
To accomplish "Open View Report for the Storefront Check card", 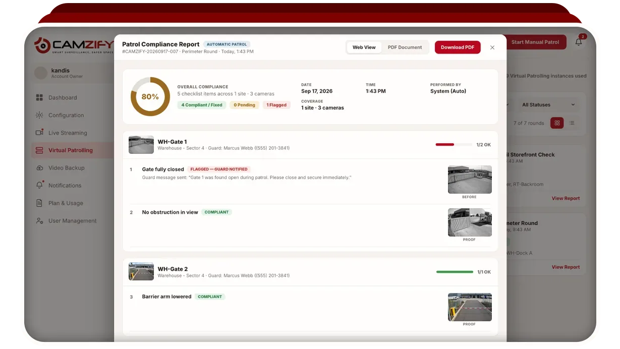I will point(566,198).
